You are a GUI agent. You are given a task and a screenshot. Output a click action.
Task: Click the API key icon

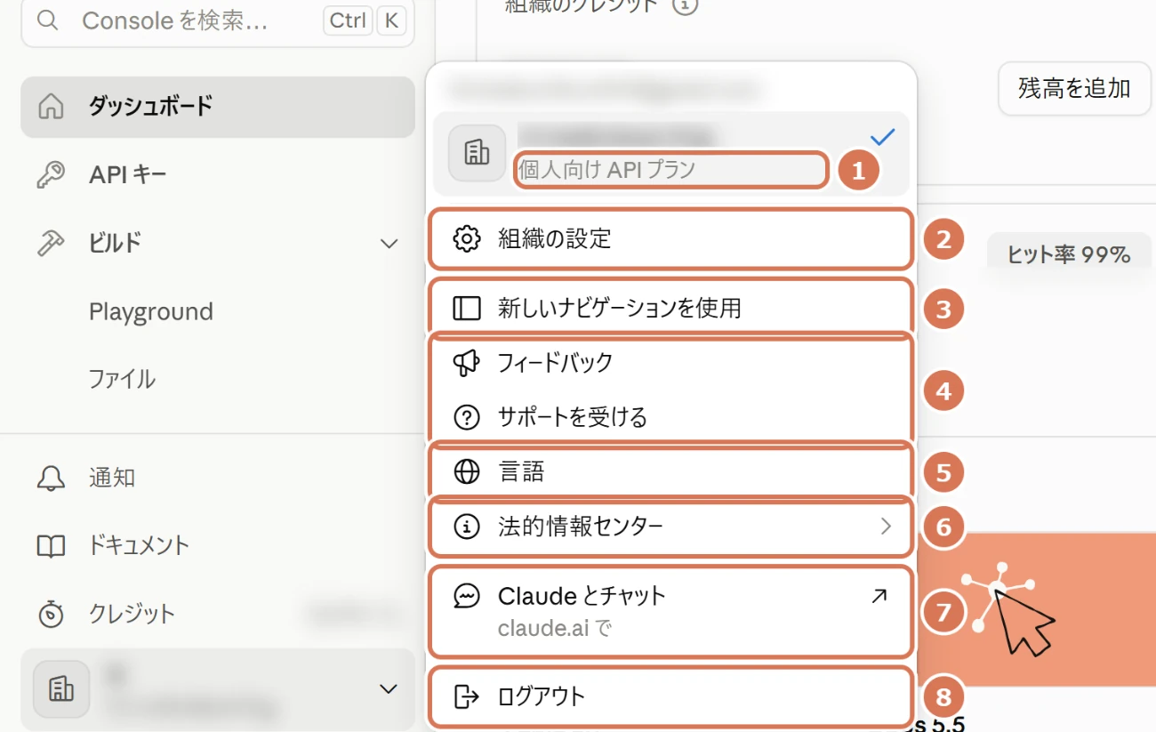point(51,175)
